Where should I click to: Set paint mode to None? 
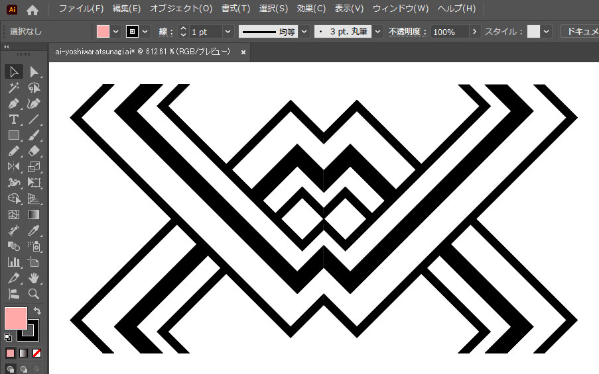[36, 353]
